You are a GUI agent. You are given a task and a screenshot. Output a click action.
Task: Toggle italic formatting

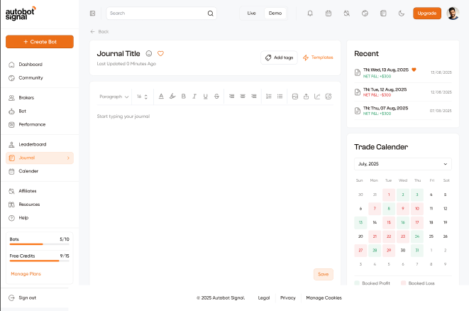[194, 97]
